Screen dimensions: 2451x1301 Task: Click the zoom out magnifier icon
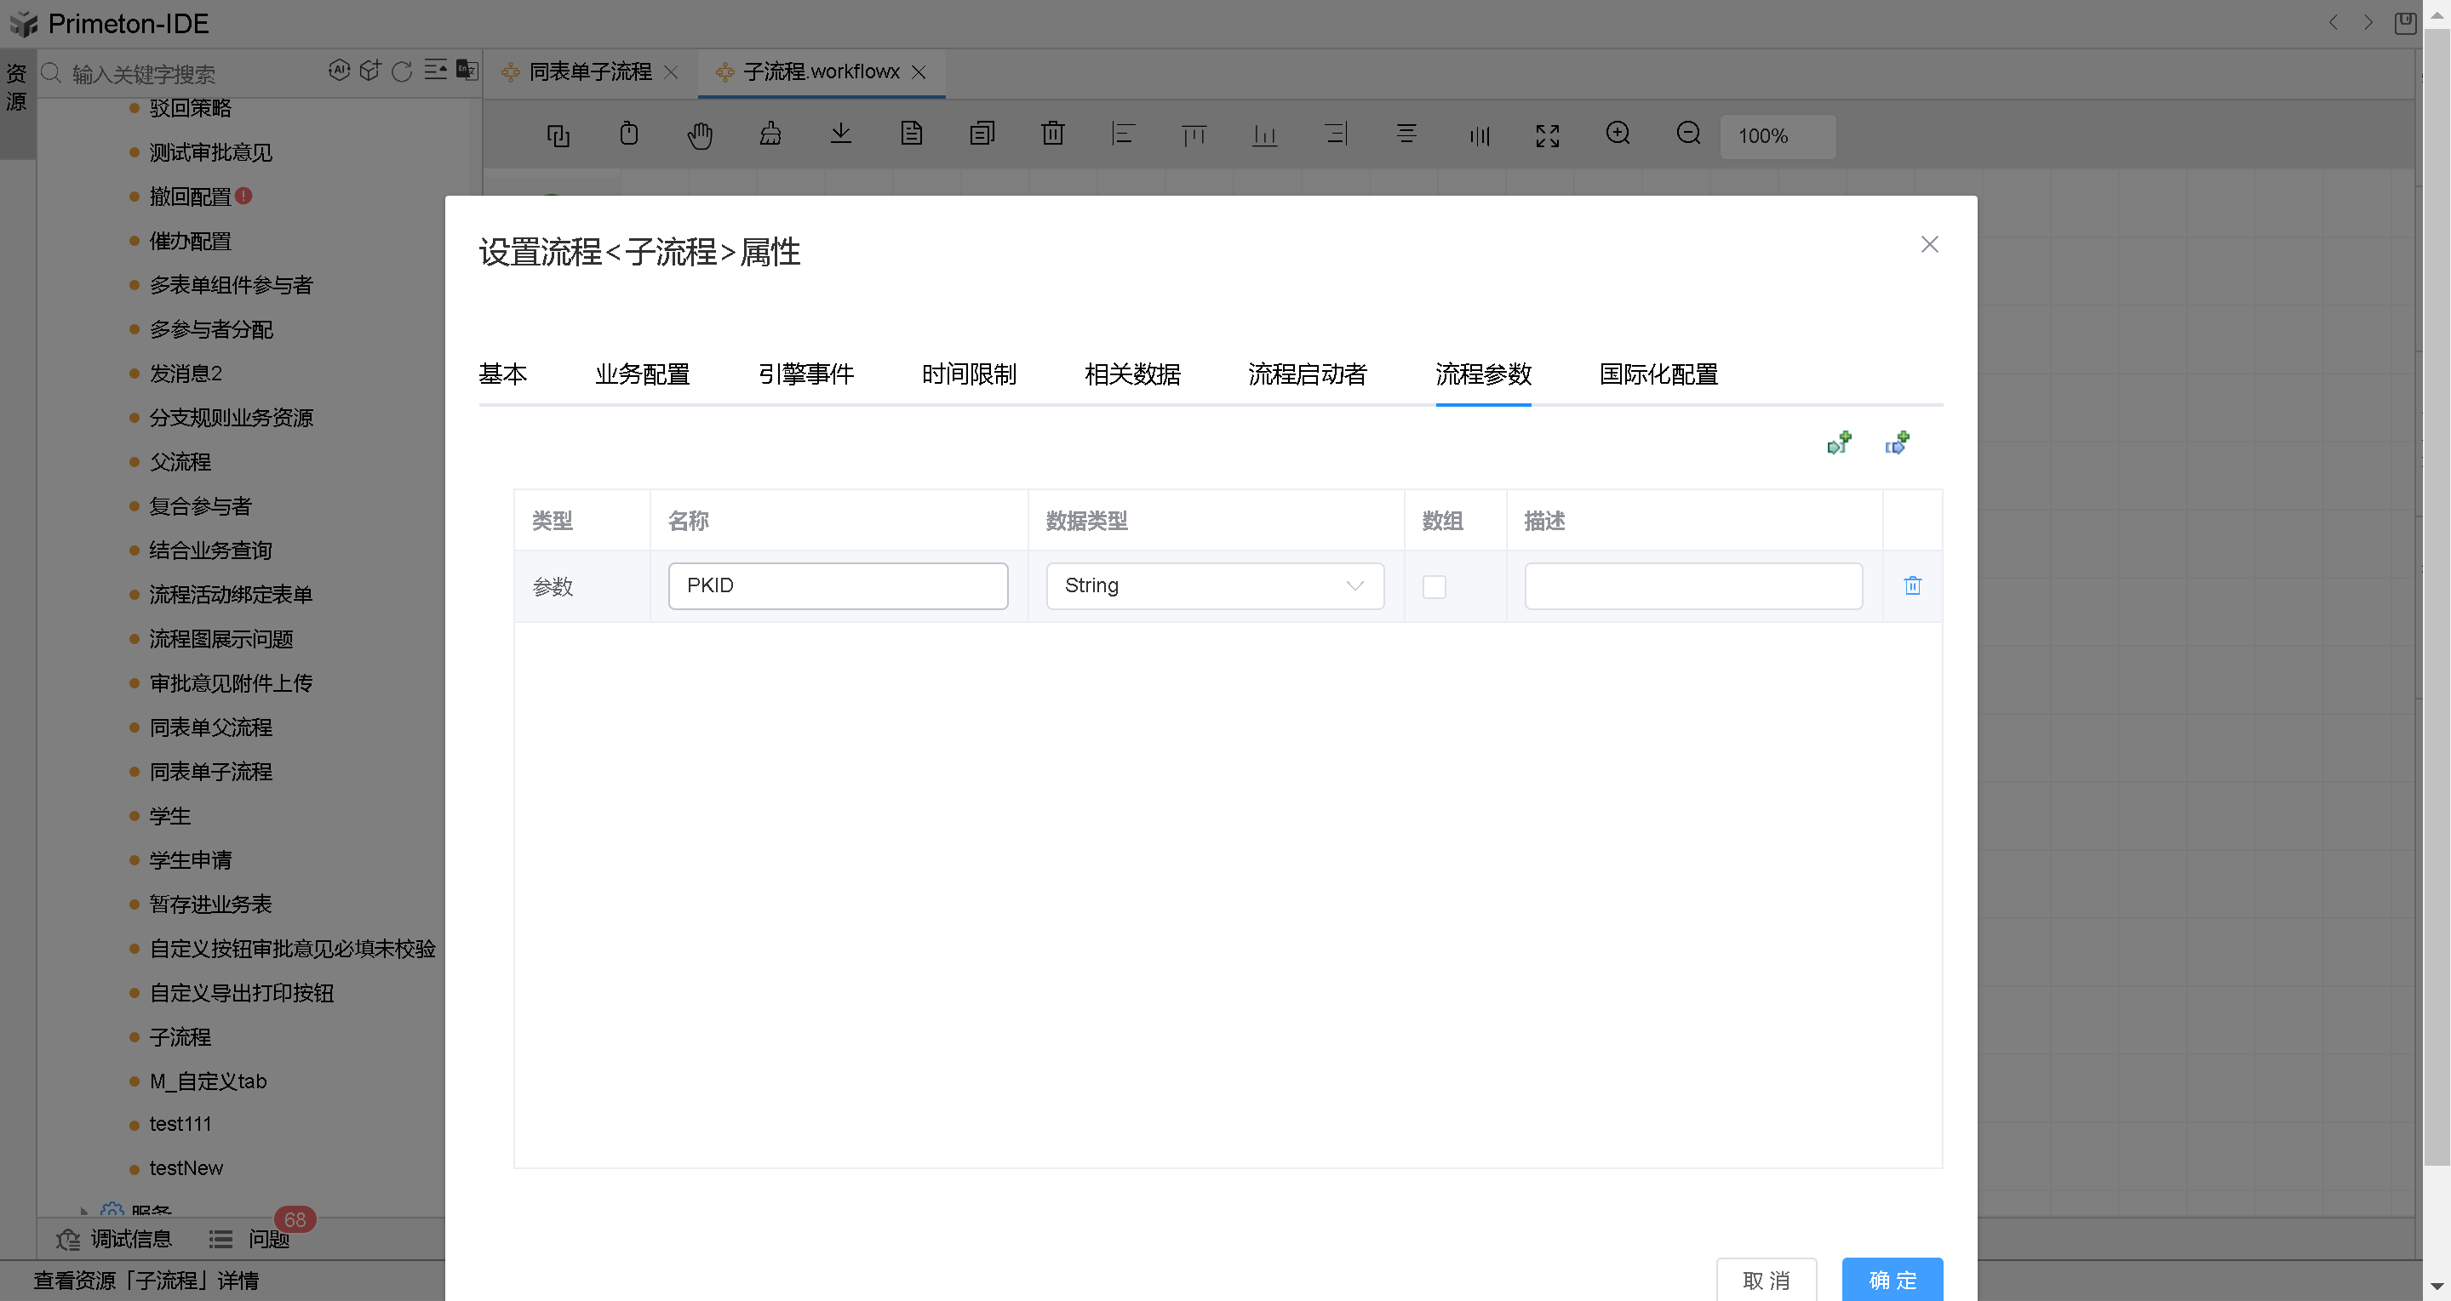coord(1688,134)
